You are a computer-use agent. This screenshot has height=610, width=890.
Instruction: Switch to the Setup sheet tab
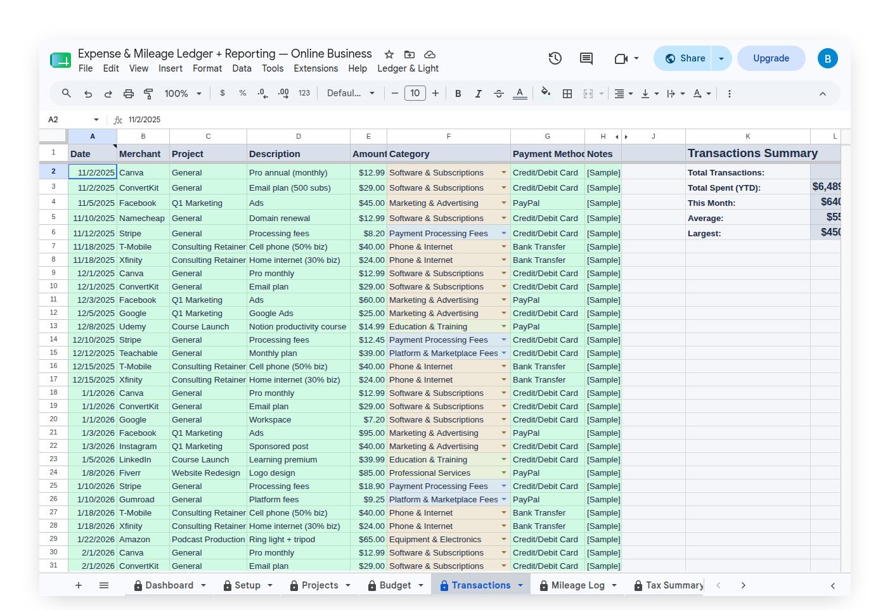(x=247, y=585)
